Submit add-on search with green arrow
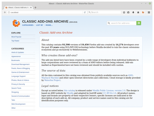The height and width of the screenshot is (116, 154). pyautogui.click(x=139, y=23)
